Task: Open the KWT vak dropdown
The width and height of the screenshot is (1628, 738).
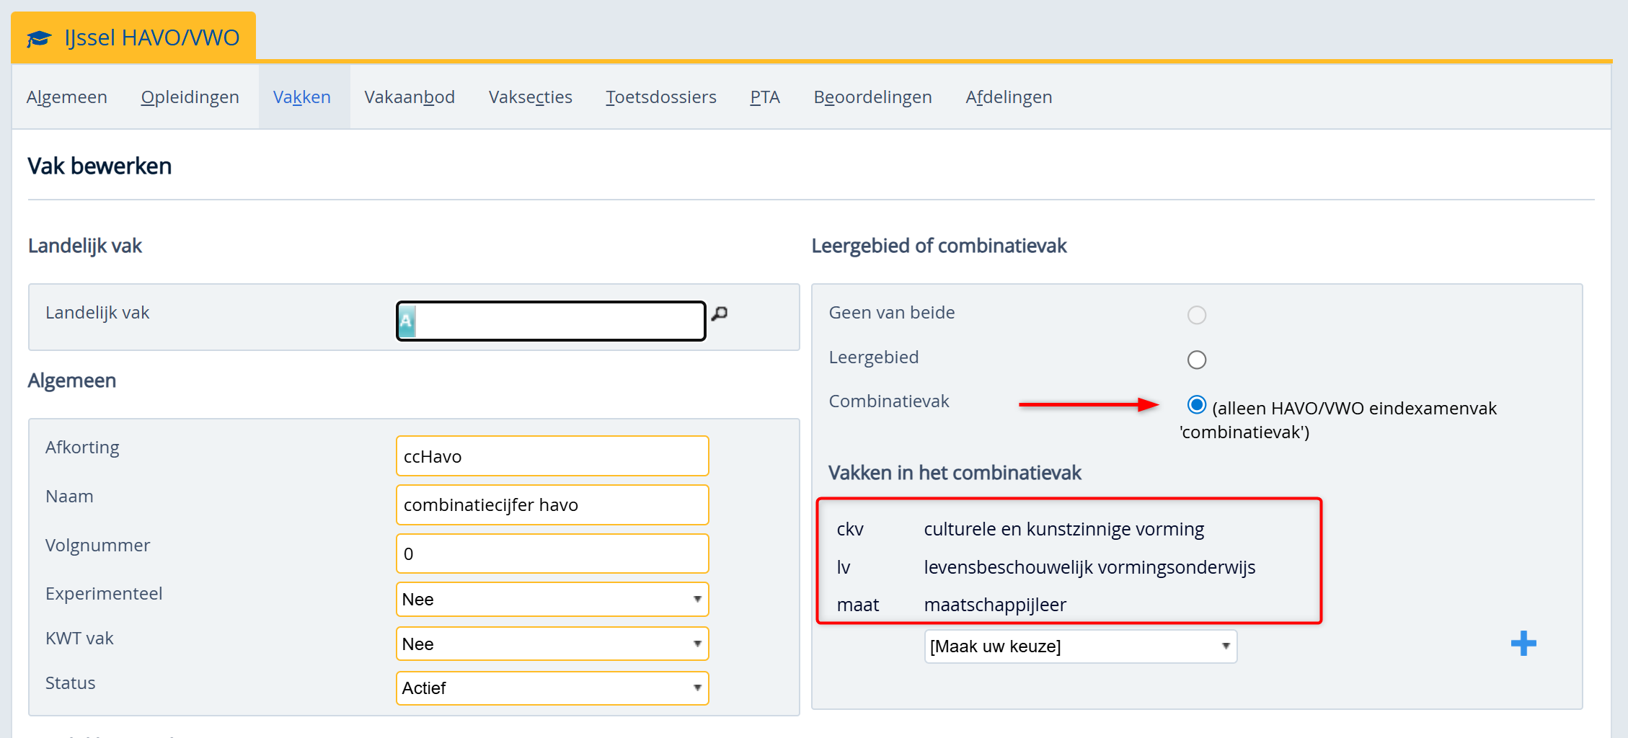Action: (552, 644)
